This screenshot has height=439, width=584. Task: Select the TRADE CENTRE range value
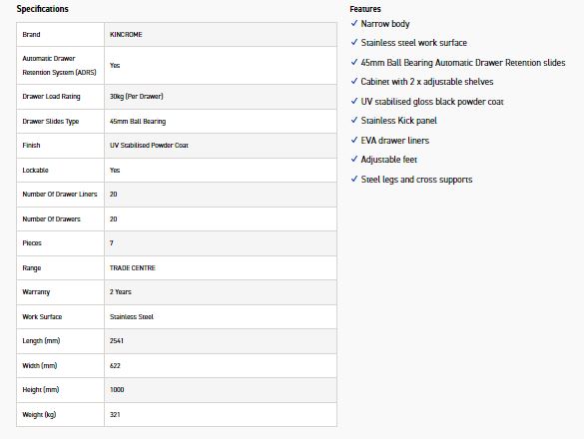[133, 267]
